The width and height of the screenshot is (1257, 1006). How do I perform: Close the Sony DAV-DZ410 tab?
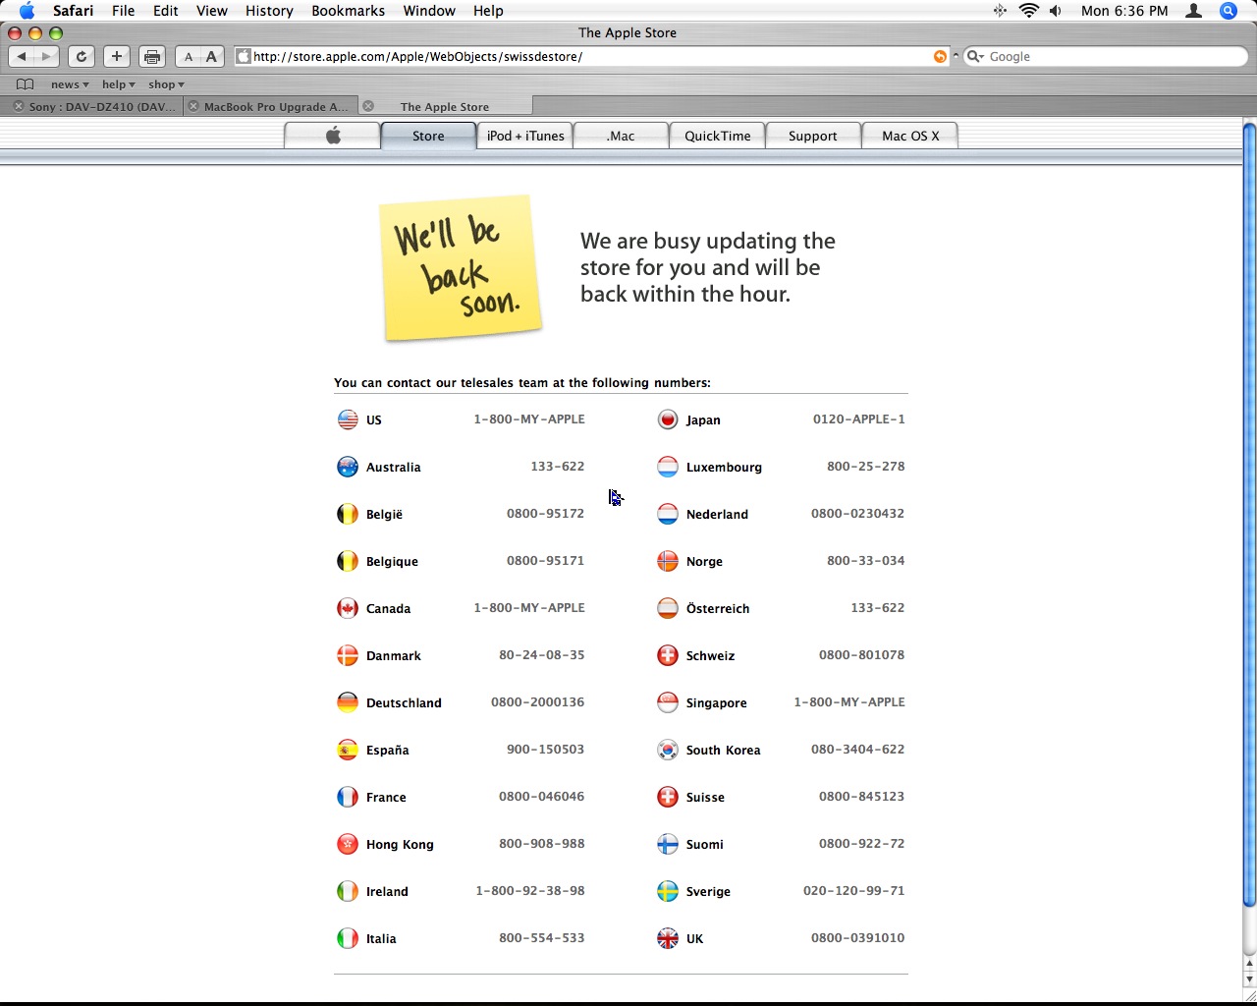[x=18, y=106]
